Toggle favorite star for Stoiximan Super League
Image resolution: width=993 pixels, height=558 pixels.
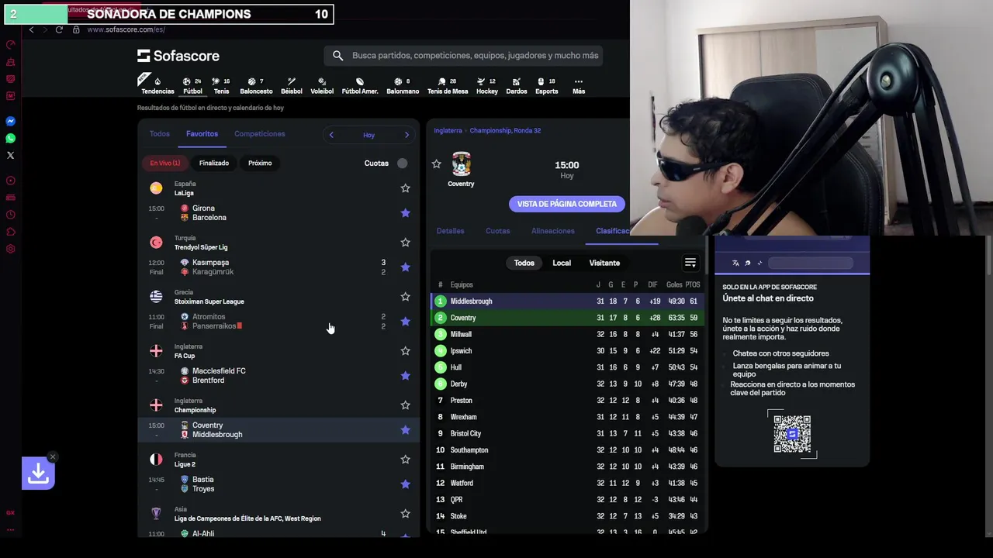405,297
